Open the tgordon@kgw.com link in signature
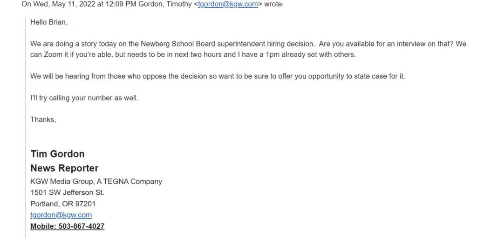This screenshot has width=477, height=238. (x=61, y=215)
